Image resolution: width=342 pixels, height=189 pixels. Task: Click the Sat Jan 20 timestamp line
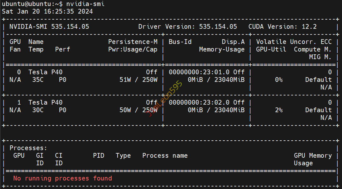coord(47,11)
